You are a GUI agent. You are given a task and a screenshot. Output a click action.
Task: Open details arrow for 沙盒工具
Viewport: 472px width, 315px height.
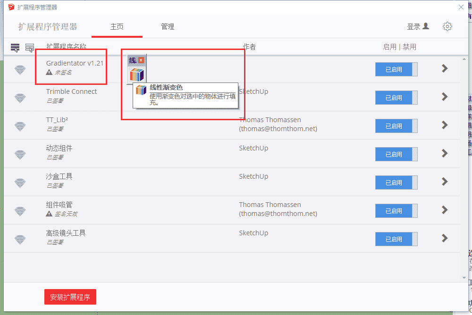[x=445, y=182]
